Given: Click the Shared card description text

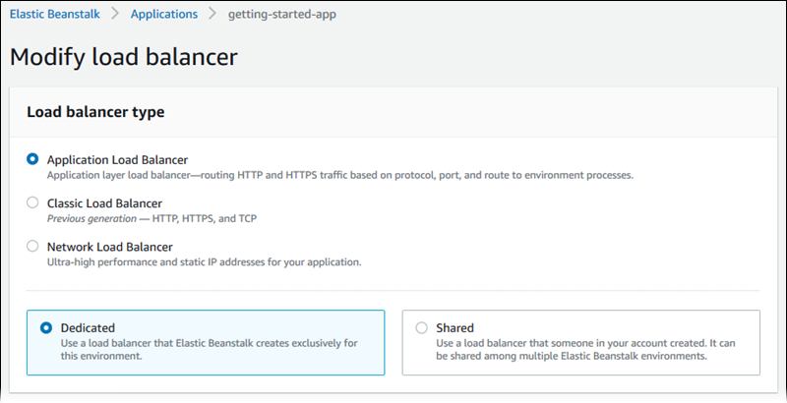Looking at the screenshot, I should point(585,349).
